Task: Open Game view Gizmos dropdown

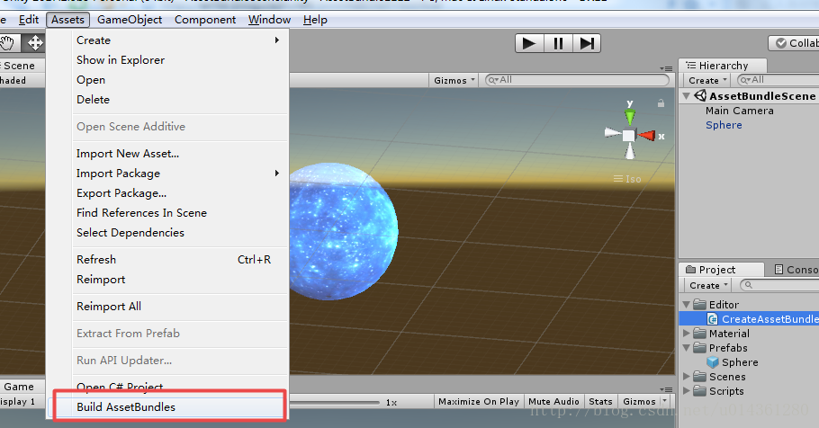Action: pos(644,401)
